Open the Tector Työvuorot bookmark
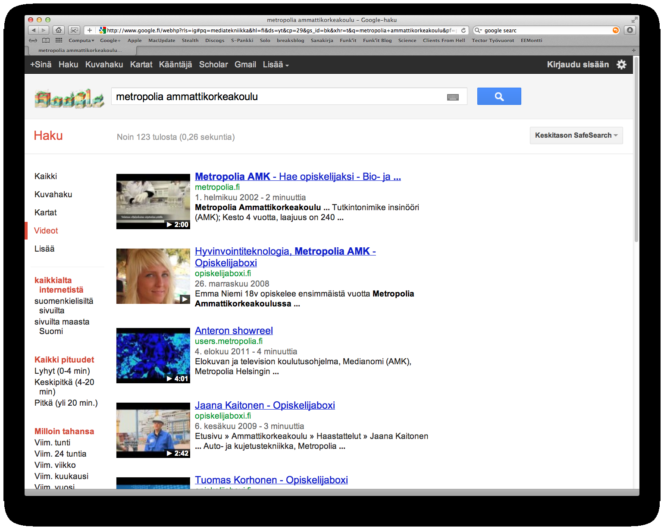Viewport: 664px width, 530px height. (x=493, y=41)
